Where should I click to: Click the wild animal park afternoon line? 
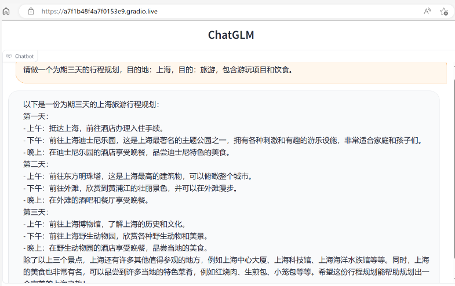pyautogui.click(x=116, y=236)
